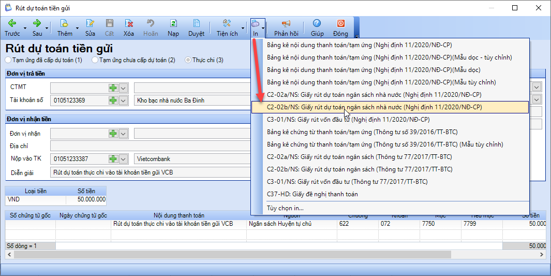The image size is (551, 276).
Task: Open the Tiện ích tools icon
Action: [x=227, y=23]
